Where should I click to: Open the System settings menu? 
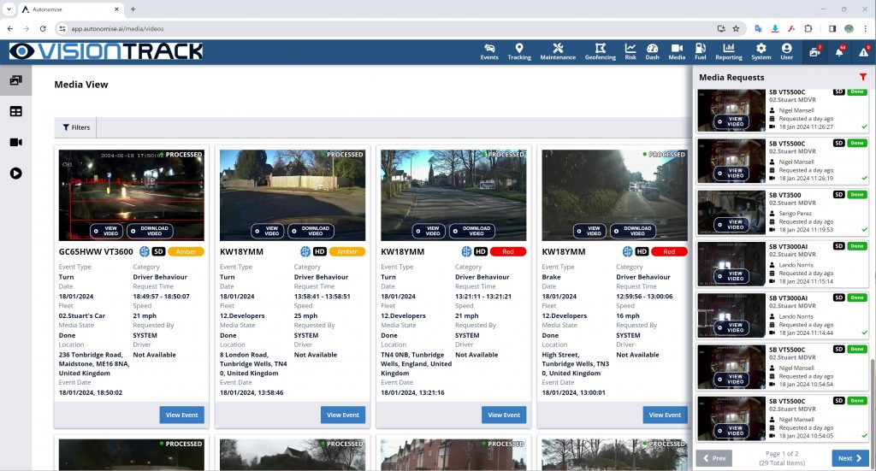tap(761, 51)
